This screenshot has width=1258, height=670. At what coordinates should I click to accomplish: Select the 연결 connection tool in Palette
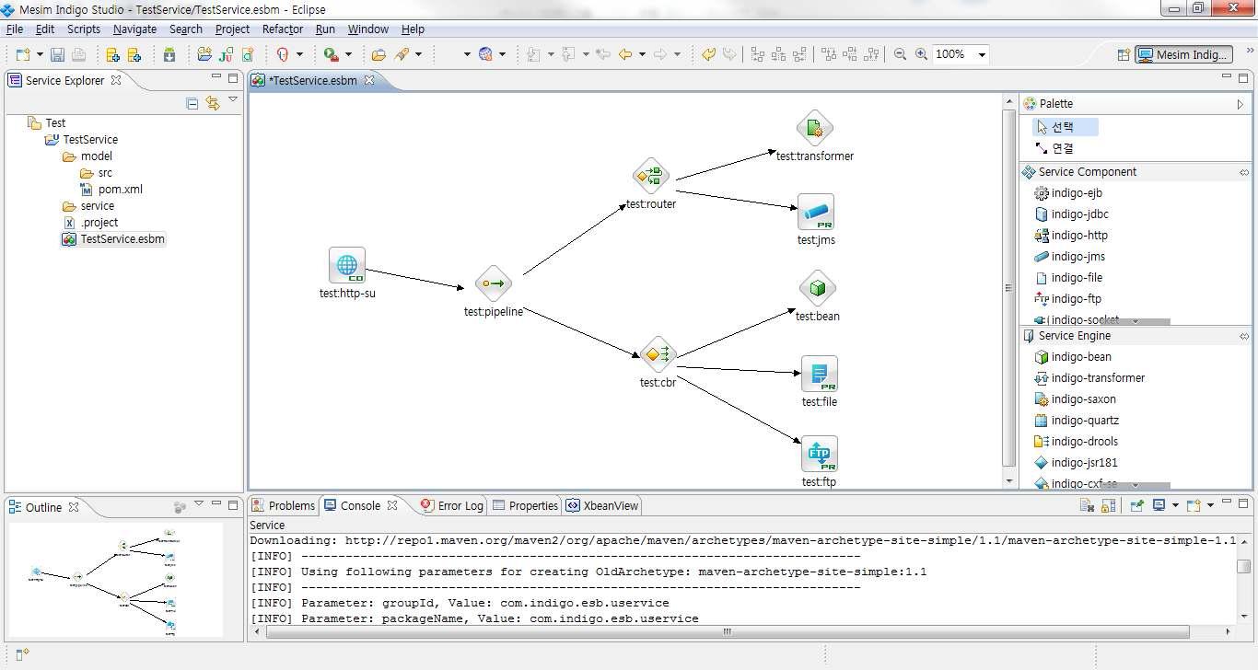coord(1054,148)
